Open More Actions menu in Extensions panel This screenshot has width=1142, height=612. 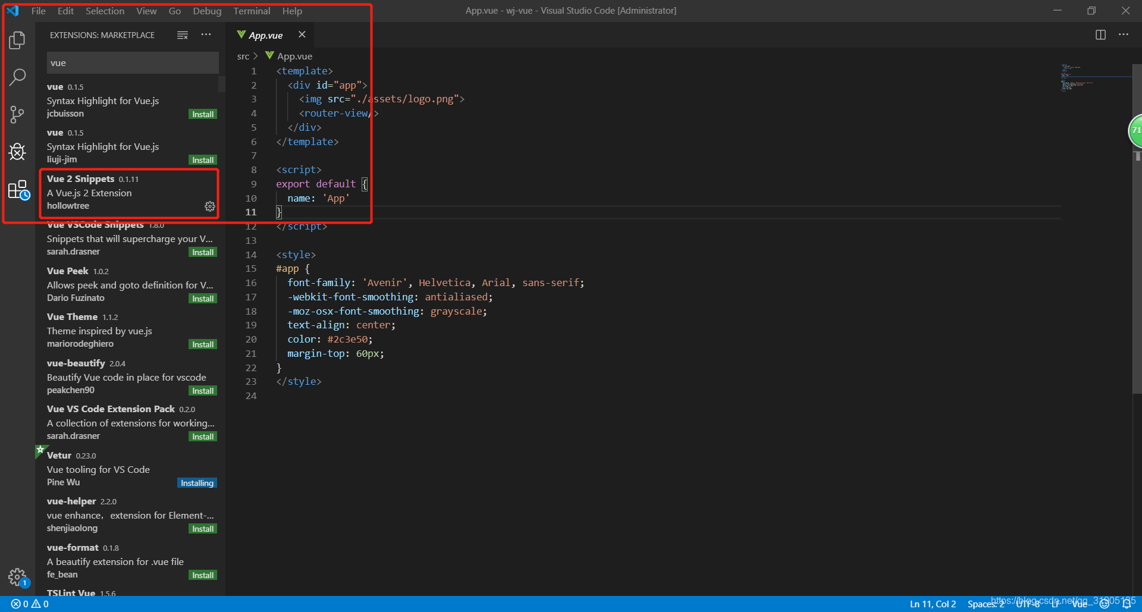pyautogui.click(x=206, y=34)
